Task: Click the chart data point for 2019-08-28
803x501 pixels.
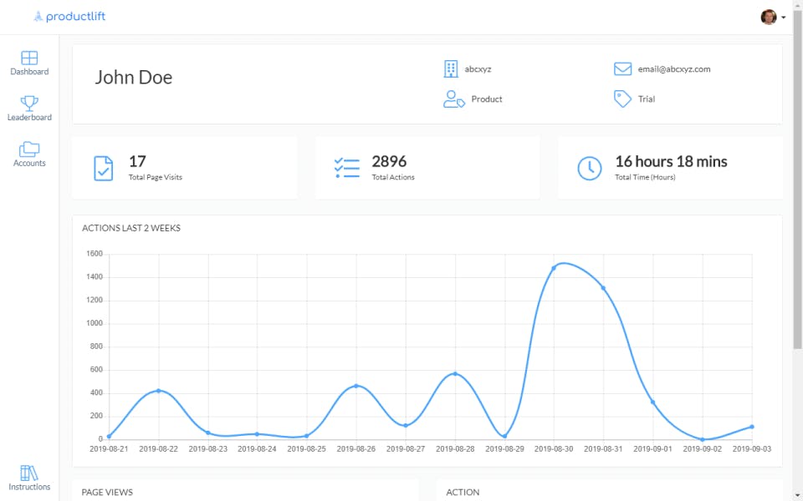Action: 455,374
